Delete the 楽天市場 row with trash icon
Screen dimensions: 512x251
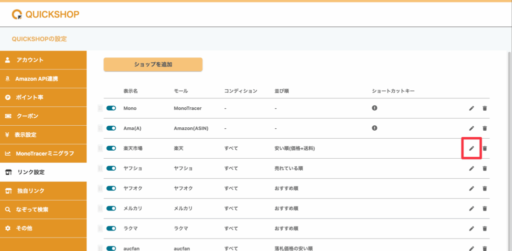[485, 148]
